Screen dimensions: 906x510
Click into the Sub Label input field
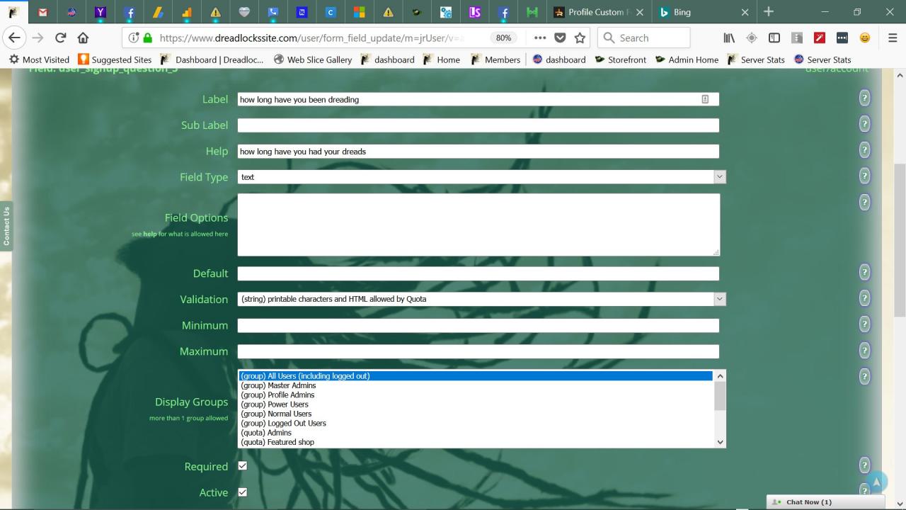click(x=478, y=125)
